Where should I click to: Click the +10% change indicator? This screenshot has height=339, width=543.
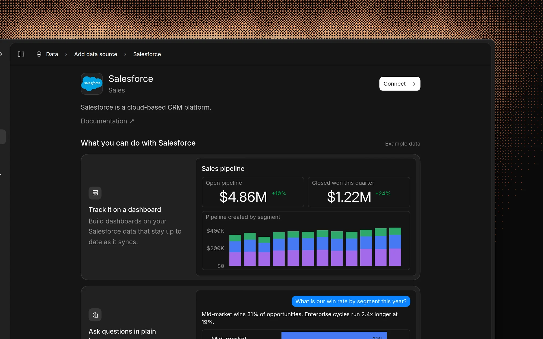click(x=279, y=193)
